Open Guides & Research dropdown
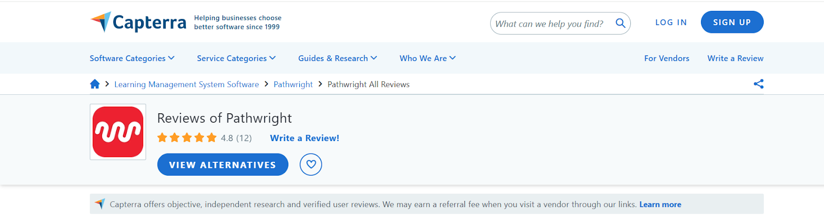This screenshot has height=222, width=824. coord(338,58)
